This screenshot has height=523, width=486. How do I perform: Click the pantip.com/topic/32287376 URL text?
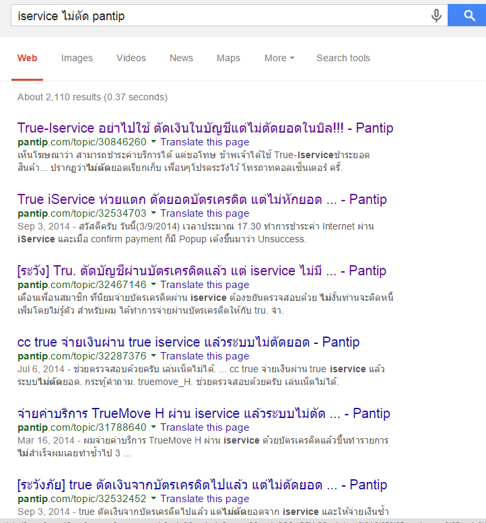point(81,356)
